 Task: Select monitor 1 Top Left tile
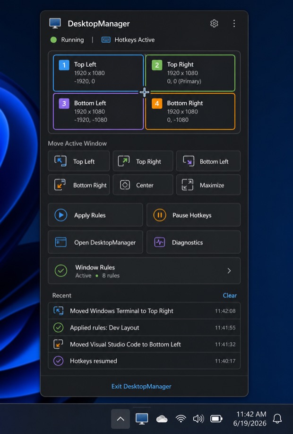click(98, 73)
